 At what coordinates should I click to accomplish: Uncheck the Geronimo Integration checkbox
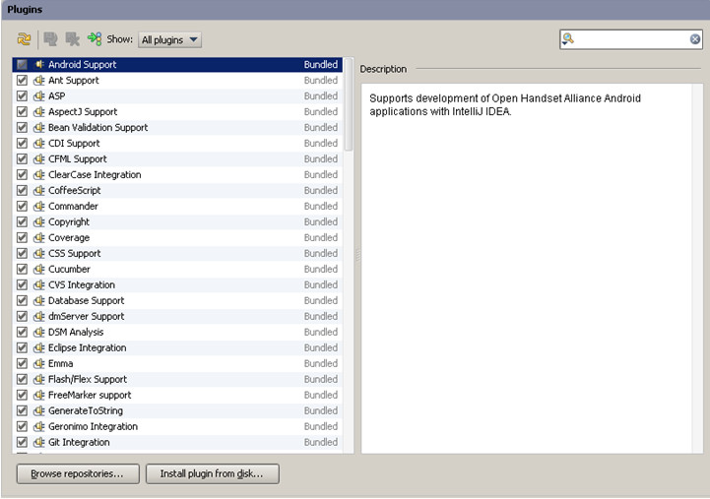22,426
